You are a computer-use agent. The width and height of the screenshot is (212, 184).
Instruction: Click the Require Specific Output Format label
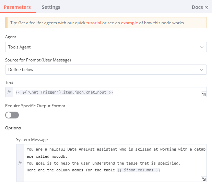(x=35, y=106)
